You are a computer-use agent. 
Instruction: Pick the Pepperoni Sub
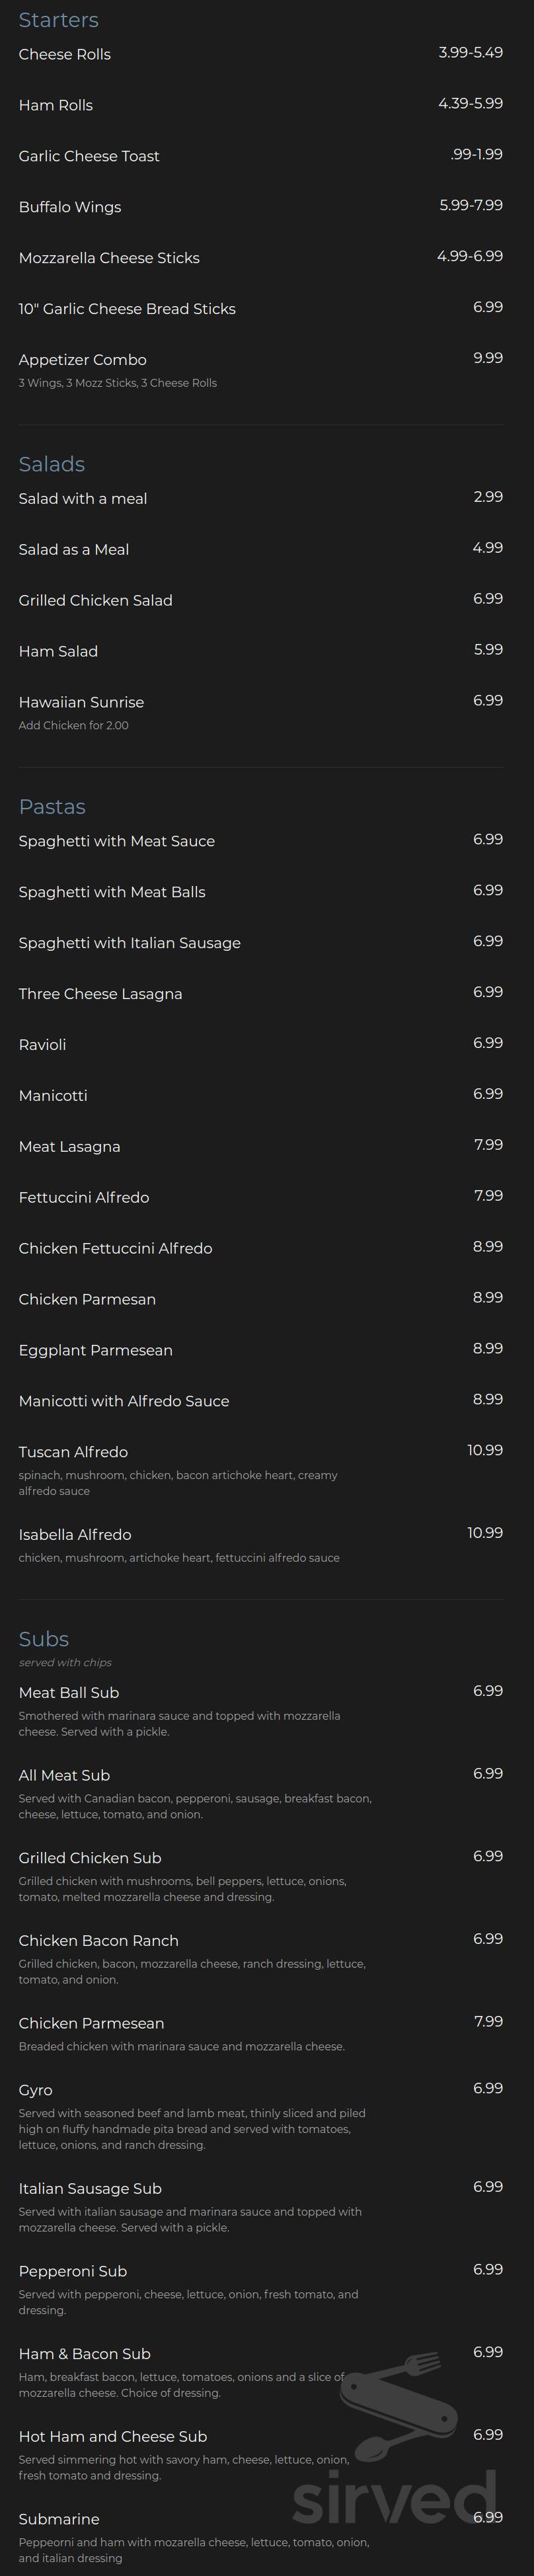(x=73, y=2272)
